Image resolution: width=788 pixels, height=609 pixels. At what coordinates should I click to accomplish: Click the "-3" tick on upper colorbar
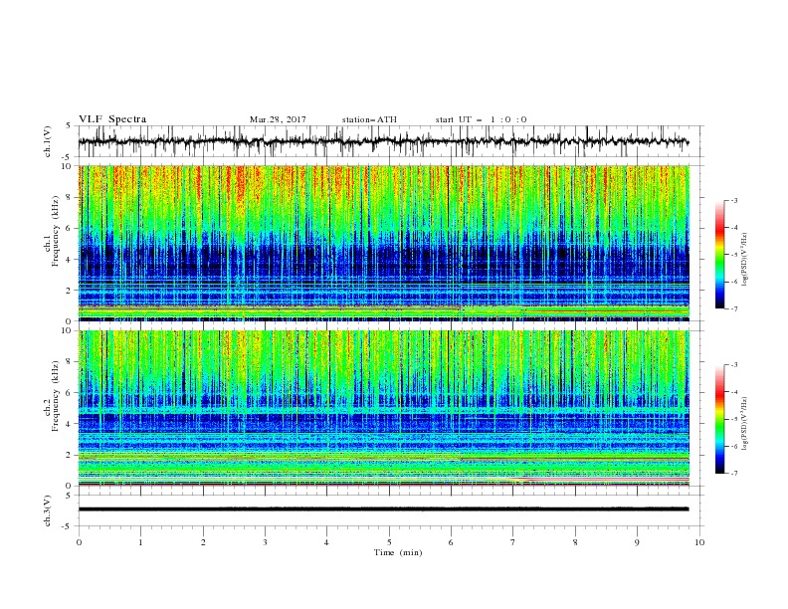[x=734, y=200]
